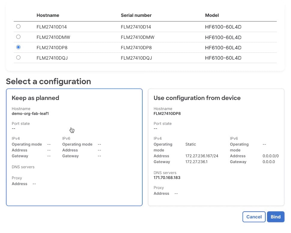Click IPv4 operating mode value Static
Image resolution: width=291 pixels, height=233 pixels.
click(x=191, y=144)
